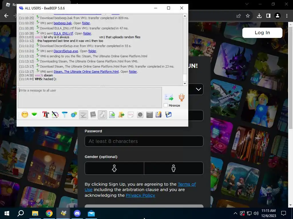
Task: Open Discord from the taskbar
Action: point(77,213)
